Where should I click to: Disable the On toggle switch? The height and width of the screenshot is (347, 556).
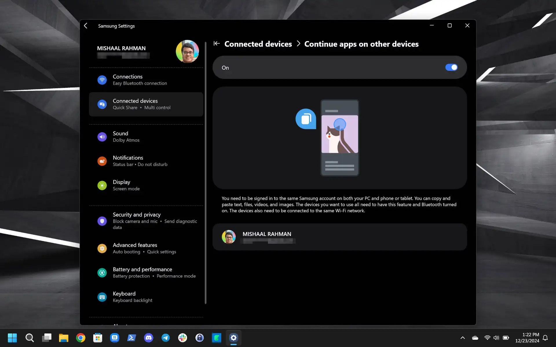(451, 67)
